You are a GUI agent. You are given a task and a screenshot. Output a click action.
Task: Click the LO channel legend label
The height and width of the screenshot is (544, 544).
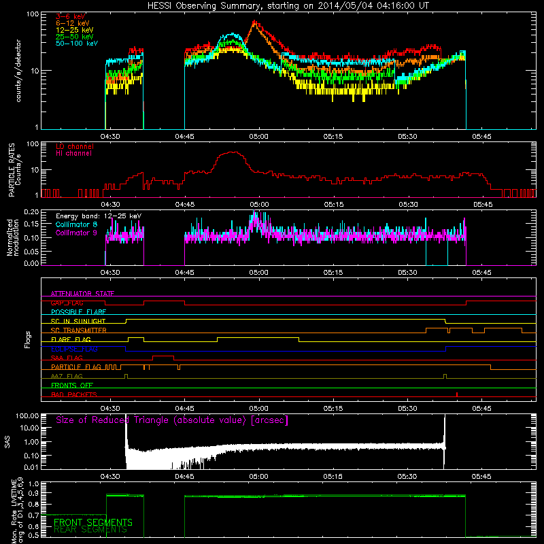point(75,146)
